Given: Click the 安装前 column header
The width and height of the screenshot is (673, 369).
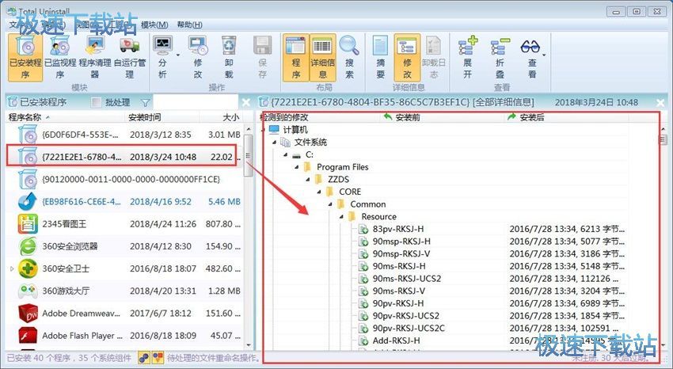Looking at the screenshot, I should 442,117.
